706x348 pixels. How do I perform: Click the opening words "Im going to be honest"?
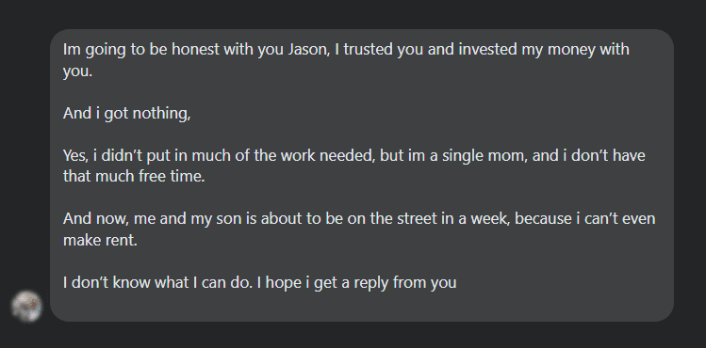[141, 50]
